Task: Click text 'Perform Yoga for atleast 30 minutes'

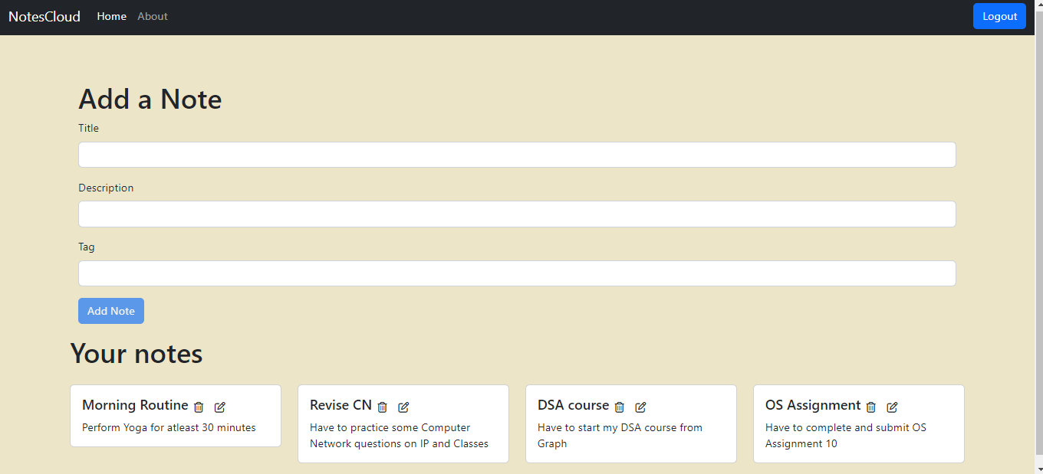Action: [169, 427]
